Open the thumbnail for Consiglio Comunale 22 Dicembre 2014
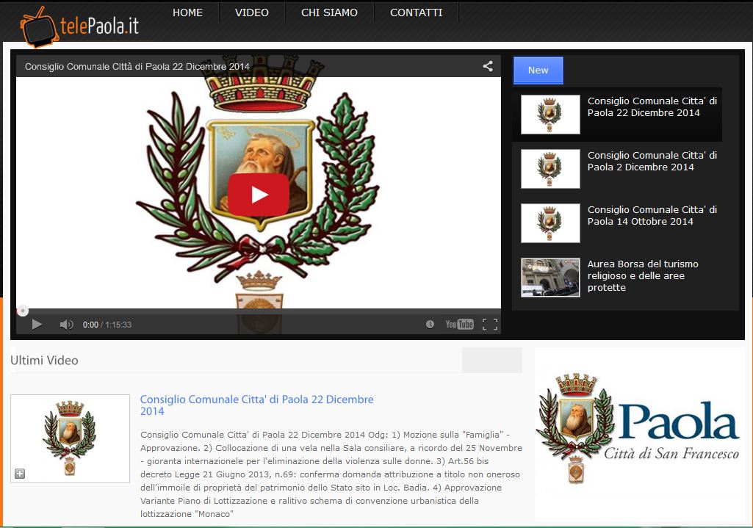Screen dimensions: 753x528 point(550,115)
